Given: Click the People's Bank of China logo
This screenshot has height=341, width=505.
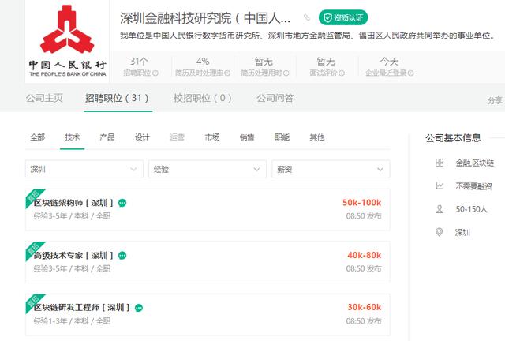Looking at the screenshot, I should pyautogui.click(x=67, y=41).
